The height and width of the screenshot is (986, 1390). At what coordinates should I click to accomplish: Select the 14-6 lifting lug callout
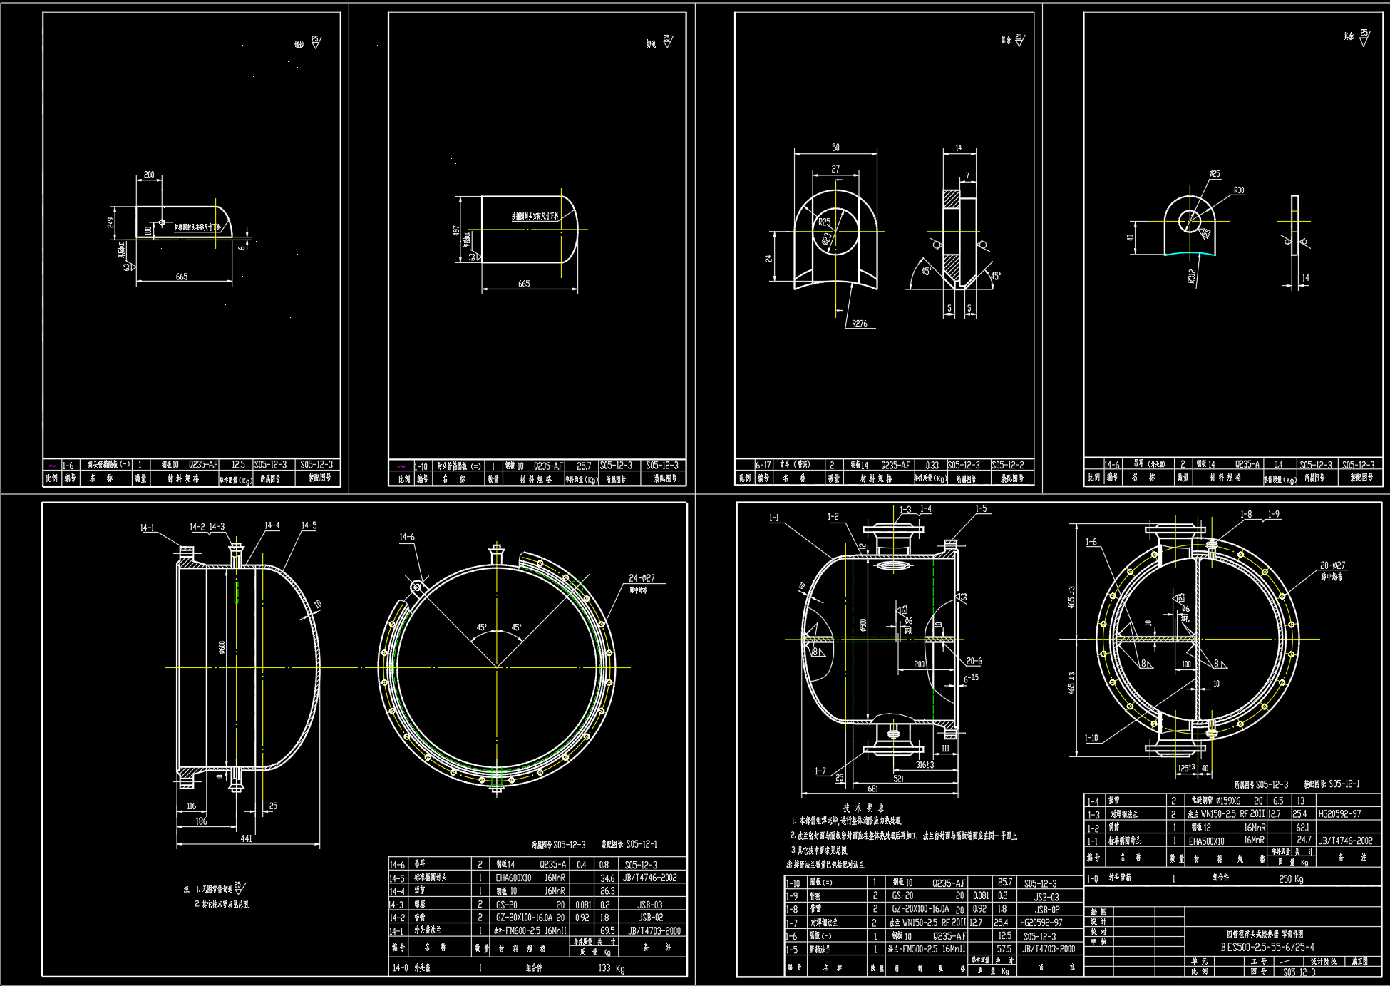(407, 537)
